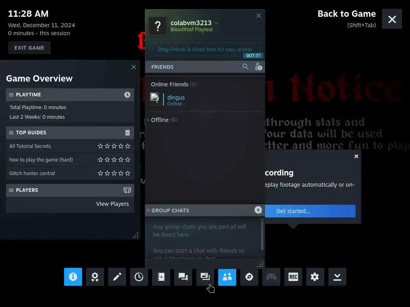Screen dimensions: 410x307
Task: Open the All Tutorial Secrets guide
Action: (30, 146)
